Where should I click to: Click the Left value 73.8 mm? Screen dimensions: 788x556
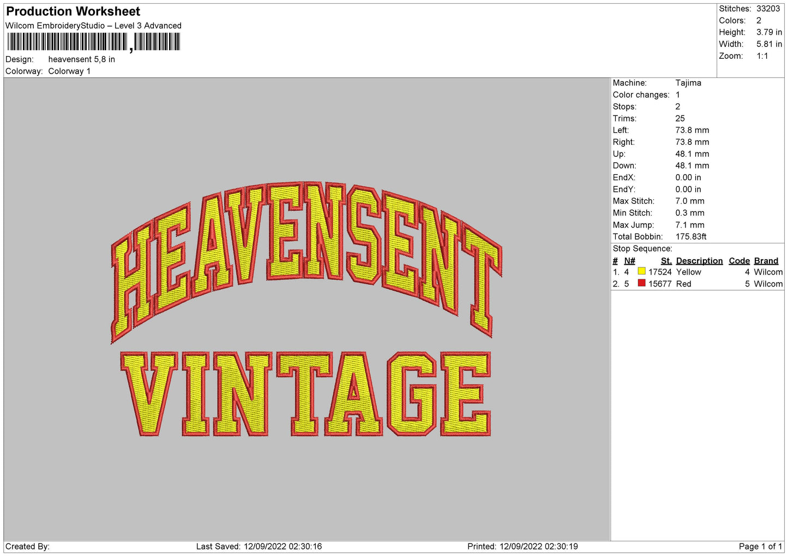click(x=692, y=130)
